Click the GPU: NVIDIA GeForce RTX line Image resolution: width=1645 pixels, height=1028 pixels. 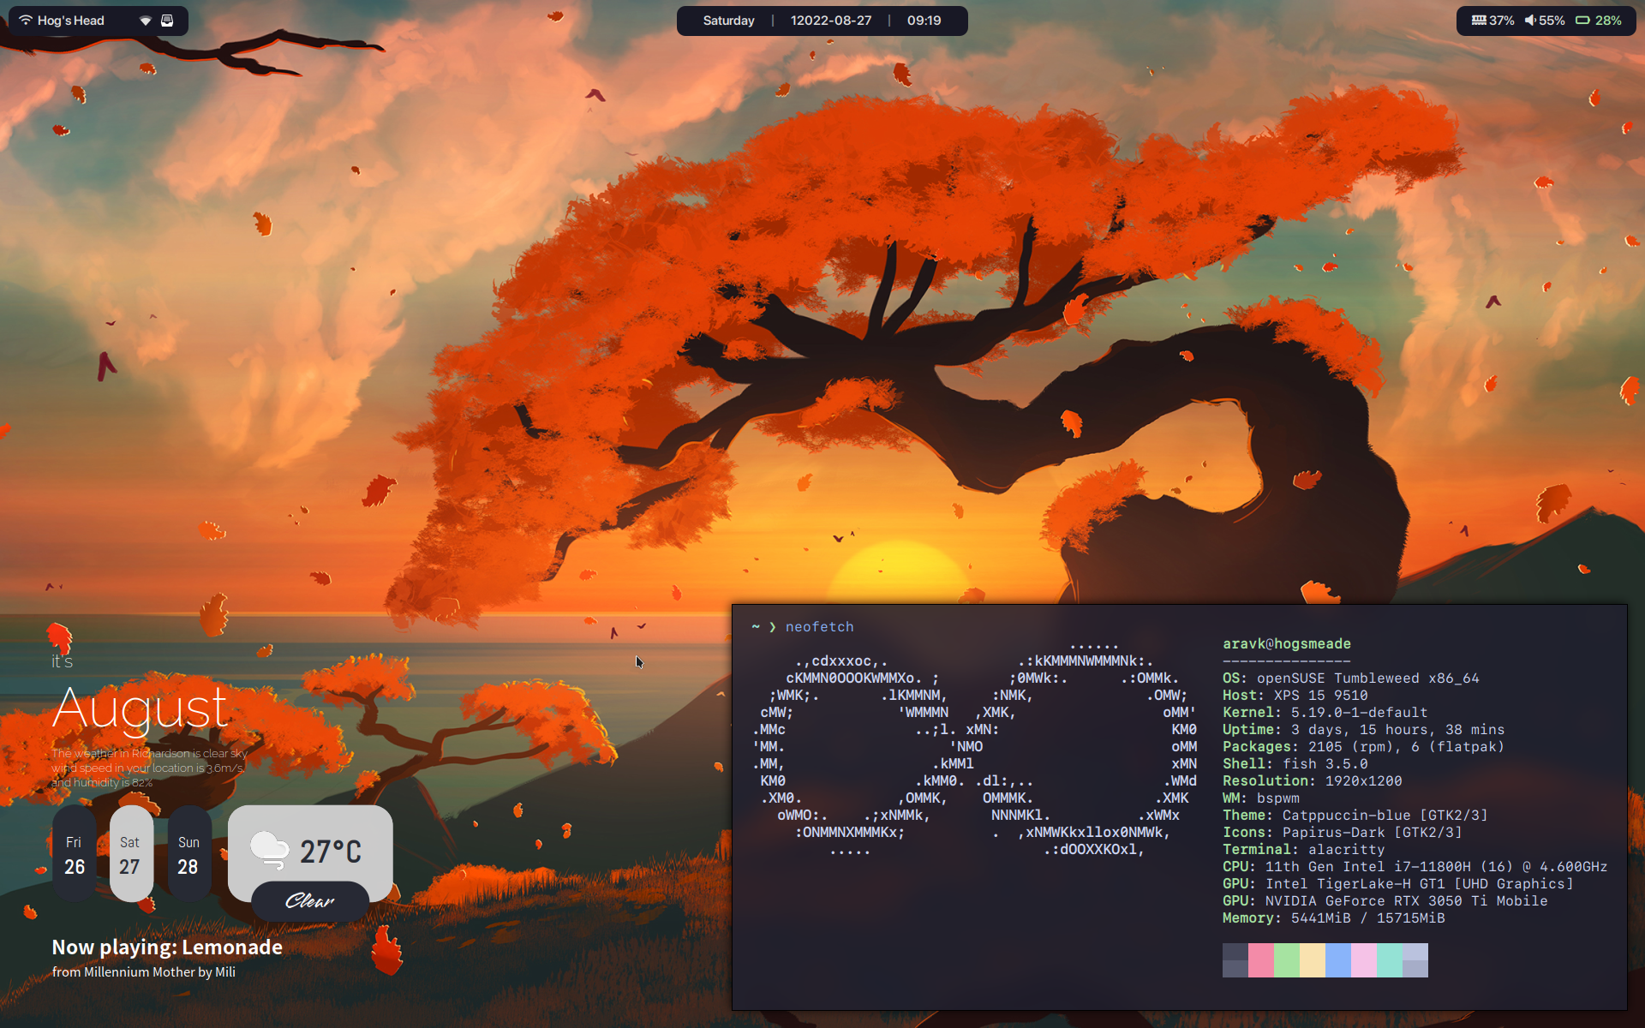1385,901
